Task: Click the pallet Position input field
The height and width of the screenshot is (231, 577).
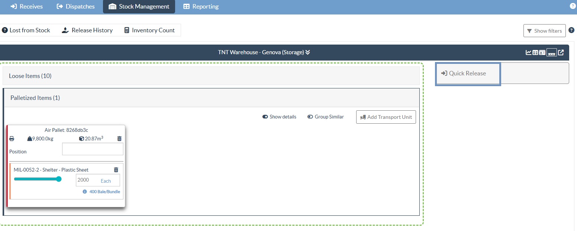Action: point(93,149)
